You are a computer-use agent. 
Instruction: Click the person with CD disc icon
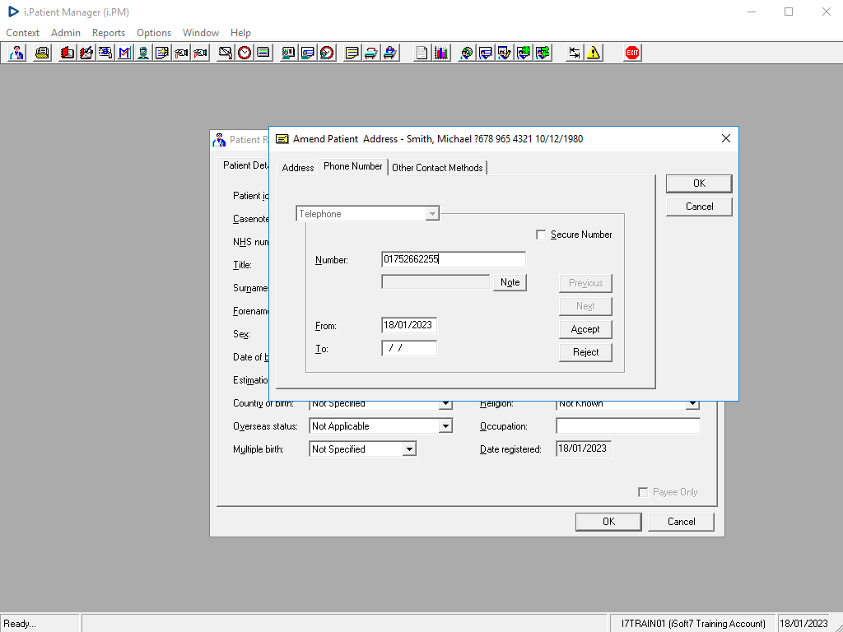(466, 53)
